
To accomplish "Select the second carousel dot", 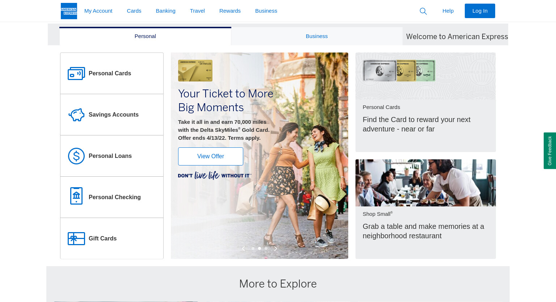I will click(260, 248).
